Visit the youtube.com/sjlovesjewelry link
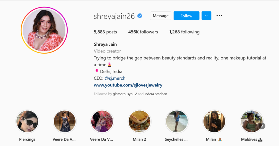The width and height of the screenshot is (279, 146). pos(128,85)
